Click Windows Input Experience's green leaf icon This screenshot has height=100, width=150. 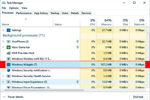click(x=77, y=82)
